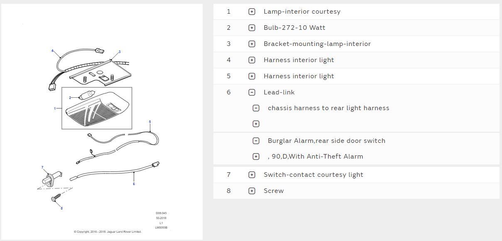Collapse Burglar Alarm rear side door switch
The image size is (502, 241).
pos(256,141)
